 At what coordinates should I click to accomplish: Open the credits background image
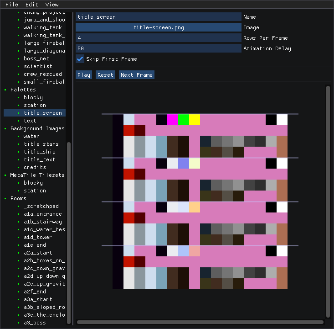point(35,167)
